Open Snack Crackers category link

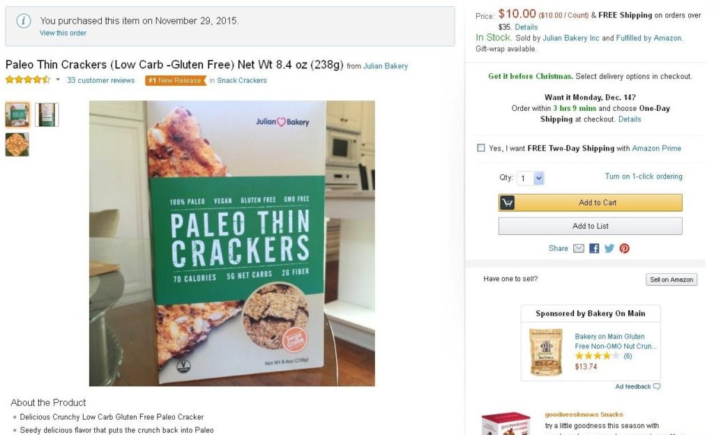tap(242, 81)
